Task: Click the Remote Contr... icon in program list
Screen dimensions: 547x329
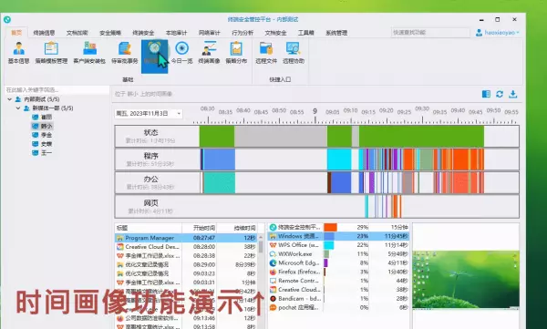Action: click(x=273, y=281)
